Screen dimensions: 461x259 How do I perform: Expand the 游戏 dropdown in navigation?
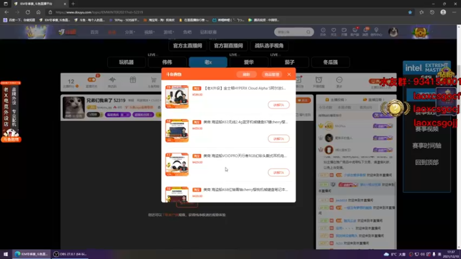tap(169, 32)
